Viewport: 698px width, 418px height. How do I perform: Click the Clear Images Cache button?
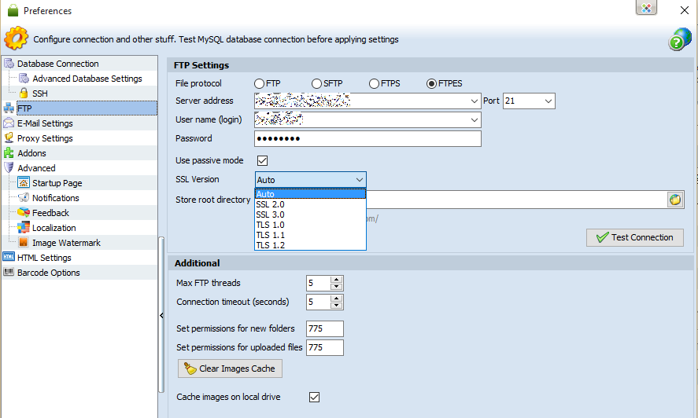coord(230,368)
